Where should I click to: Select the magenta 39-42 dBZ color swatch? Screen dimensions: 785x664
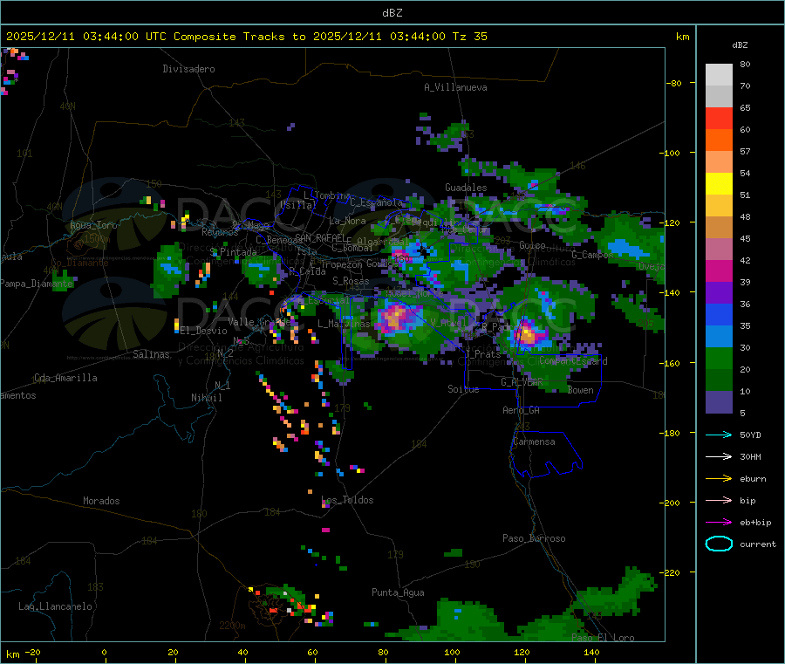(x=719, y=270)
